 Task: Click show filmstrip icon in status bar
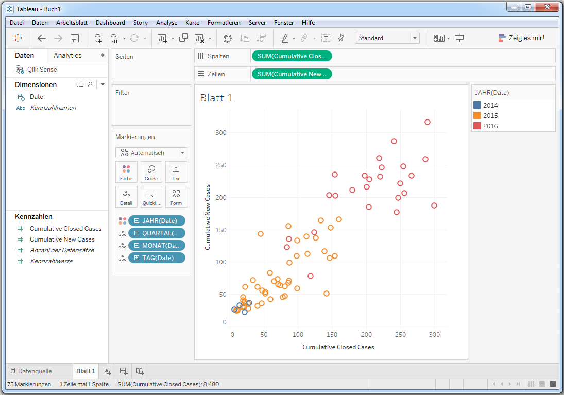point(542,384)
